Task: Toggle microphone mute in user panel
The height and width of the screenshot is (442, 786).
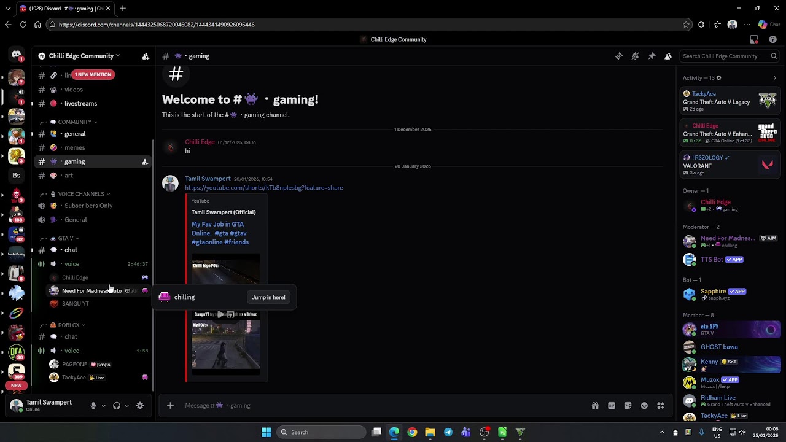Action: click(x=93, y=405)
